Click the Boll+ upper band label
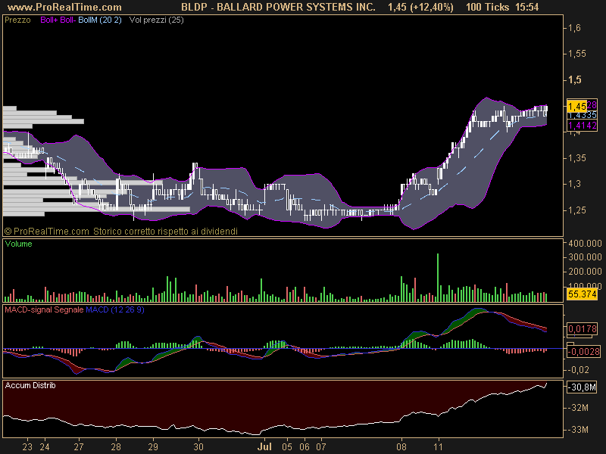 pyautogui.click(x=49, y=20)
